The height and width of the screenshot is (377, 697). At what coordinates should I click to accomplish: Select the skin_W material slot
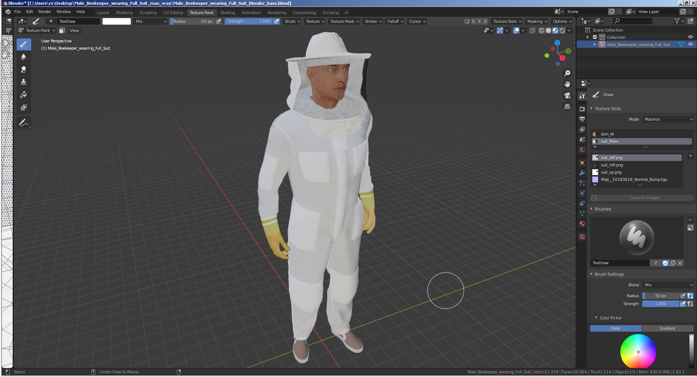642,134
